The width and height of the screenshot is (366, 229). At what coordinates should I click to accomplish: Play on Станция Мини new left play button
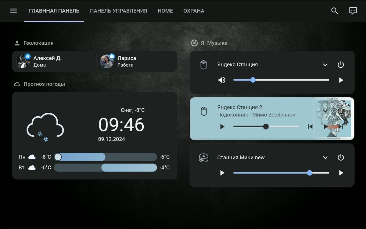[222, 173]
